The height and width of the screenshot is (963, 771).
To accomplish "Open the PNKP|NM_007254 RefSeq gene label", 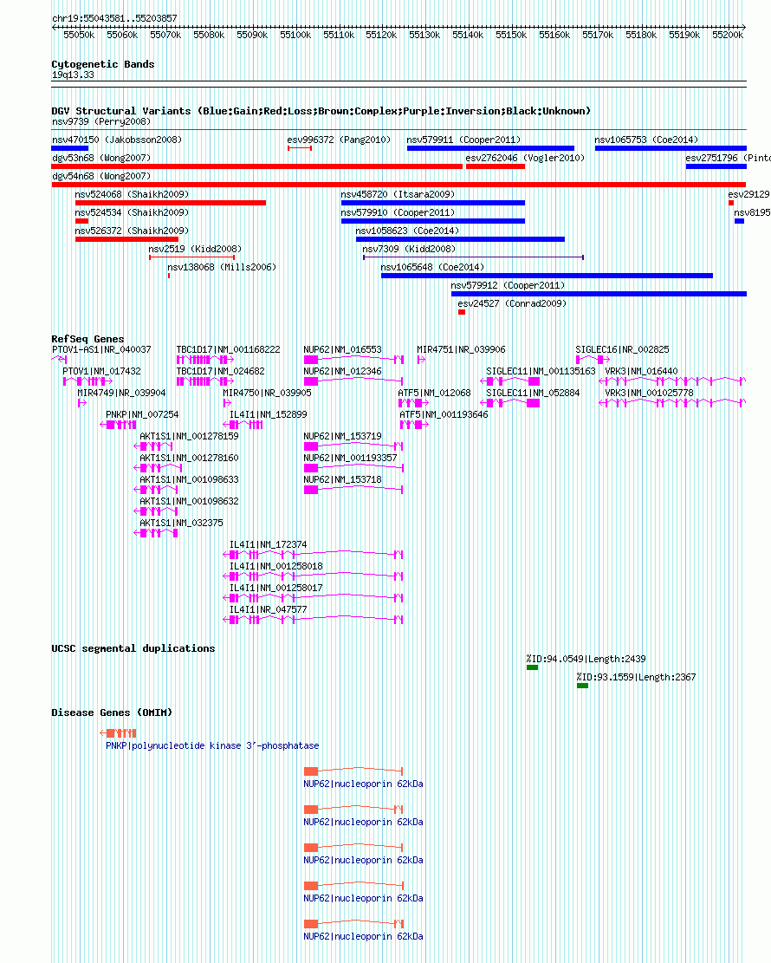I will (142, 414).
